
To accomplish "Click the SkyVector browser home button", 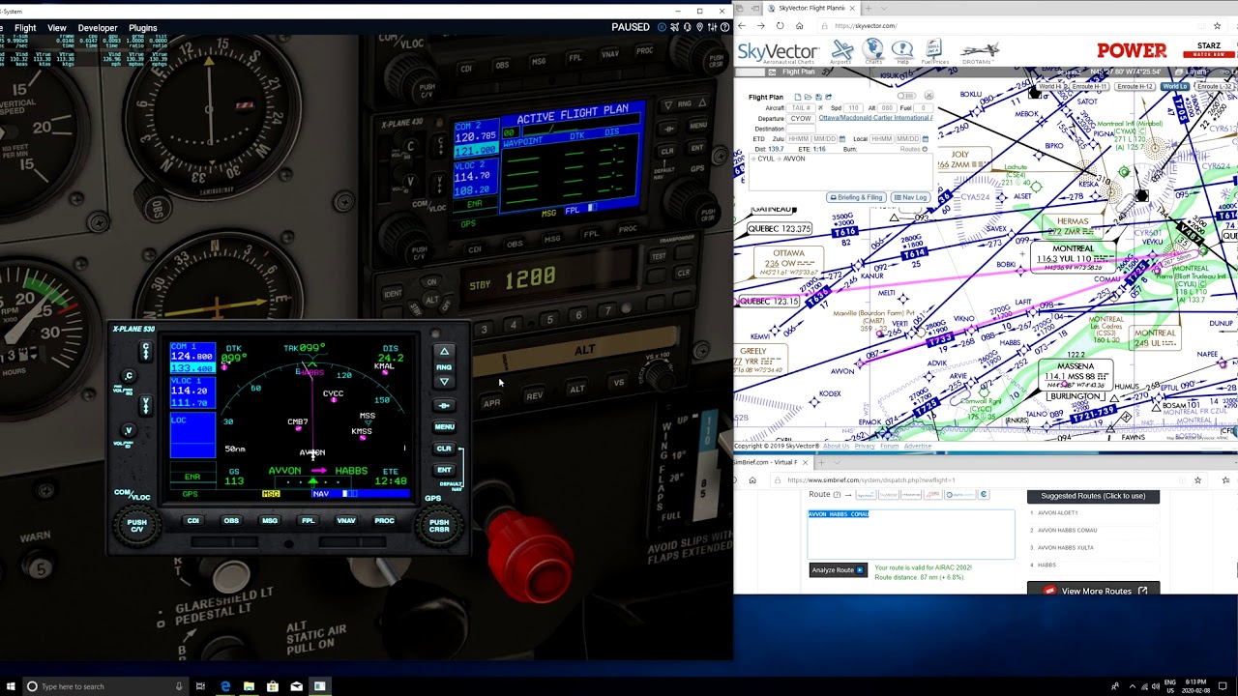I will click(800, 26).
